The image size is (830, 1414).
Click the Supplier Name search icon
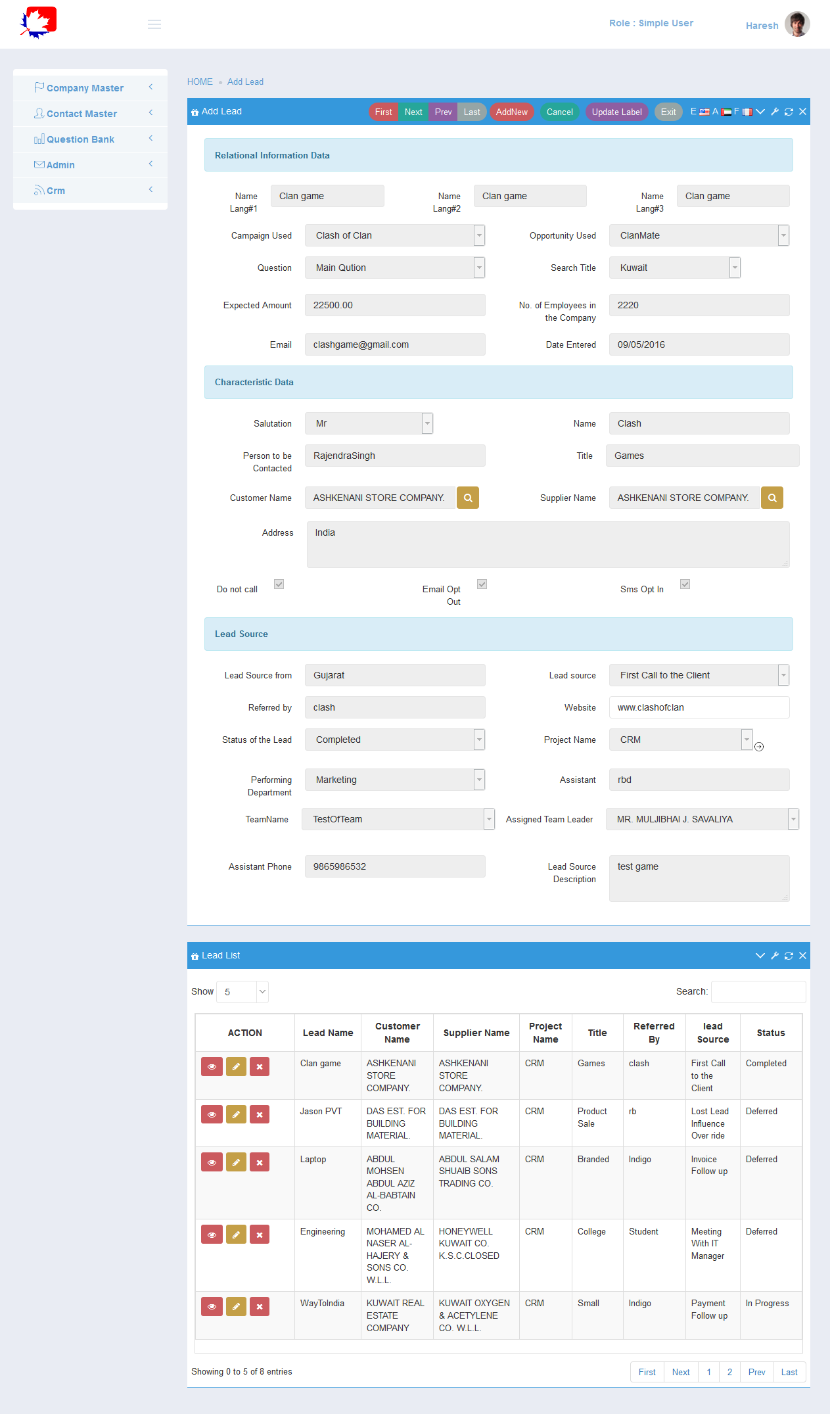pyautogui.click(x=772, y=498)
